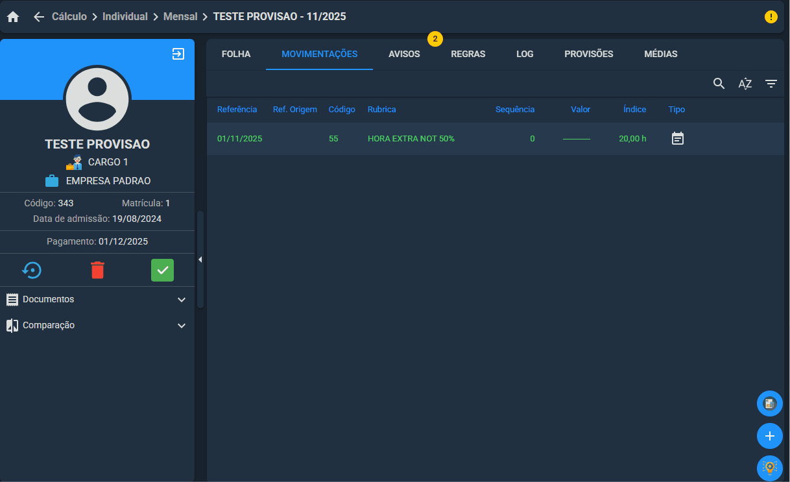Click admission date 19/08/2024
The width and height of the screenshot is (790, 482).
(x=137, y=219)
